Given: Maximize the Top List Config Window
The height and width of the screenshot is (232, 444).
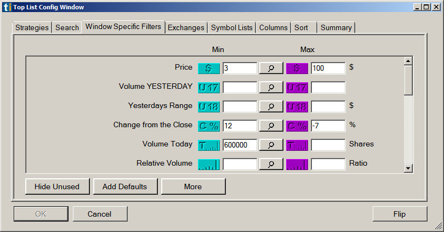Looking at the screenshot, I should [x=426, y=7].
